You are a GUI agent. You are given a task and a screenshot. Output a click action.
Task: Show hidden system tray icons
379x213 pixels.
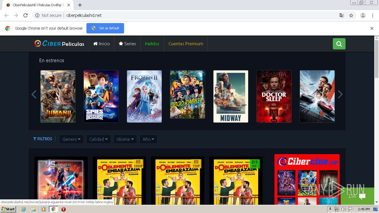click(330, 209)
